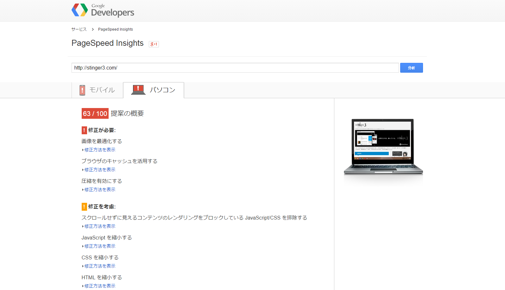
Task: Click the PageSpeed Insights page heading
Action: (x=108, y=43)
